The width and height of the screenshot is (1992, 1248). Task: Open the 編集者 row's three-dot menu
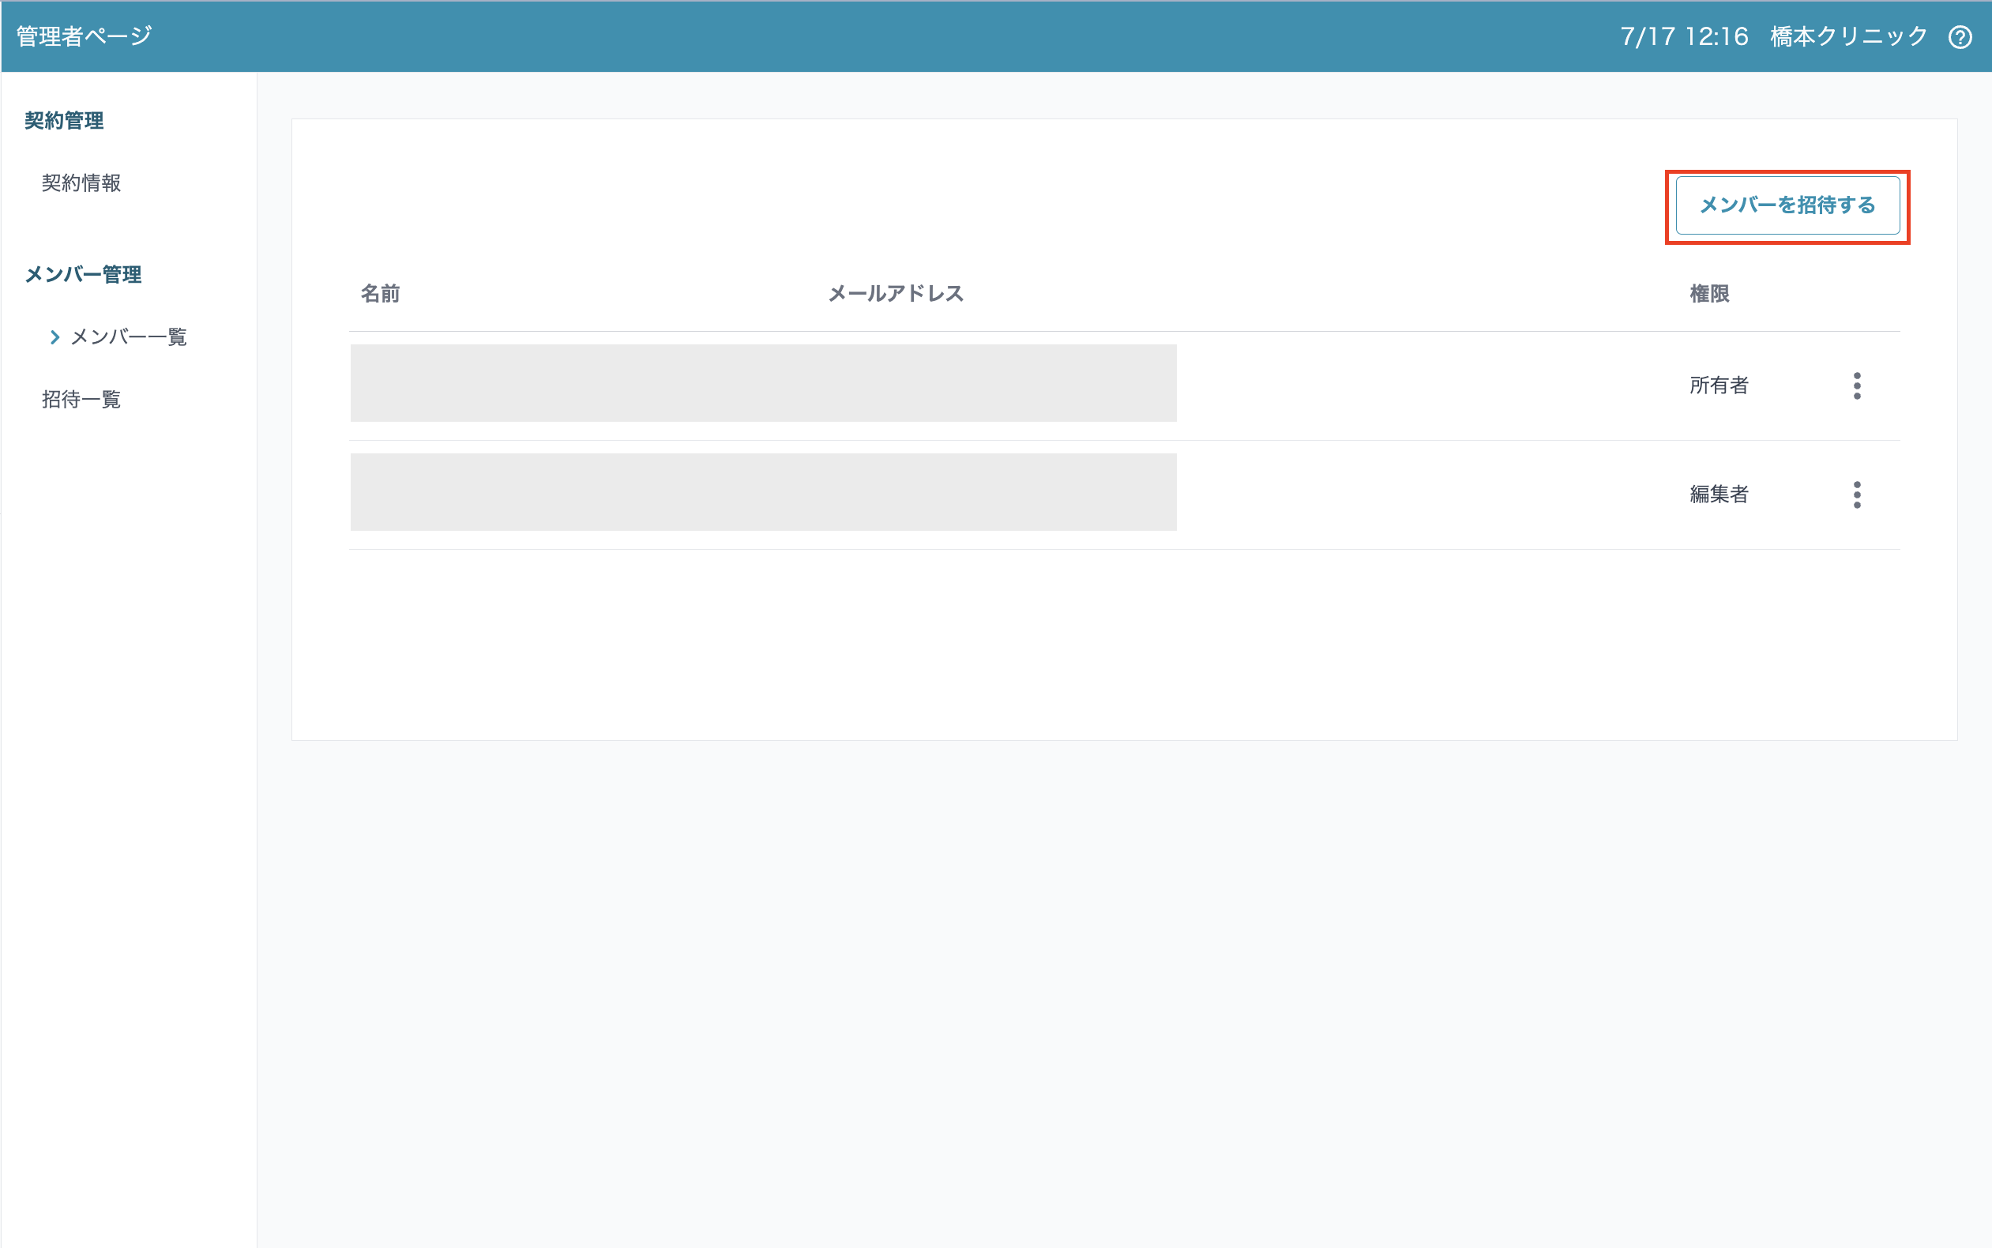(x=1857, y=494)
